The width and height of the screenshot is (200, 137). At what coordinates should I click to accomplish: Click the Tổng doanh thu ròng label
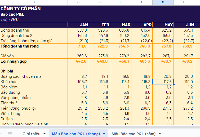tap(20, 46)
